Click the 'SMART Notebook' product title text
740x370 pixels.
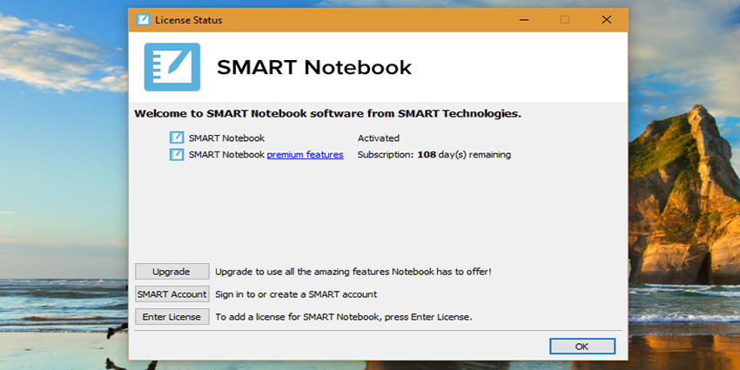point(314,68)
